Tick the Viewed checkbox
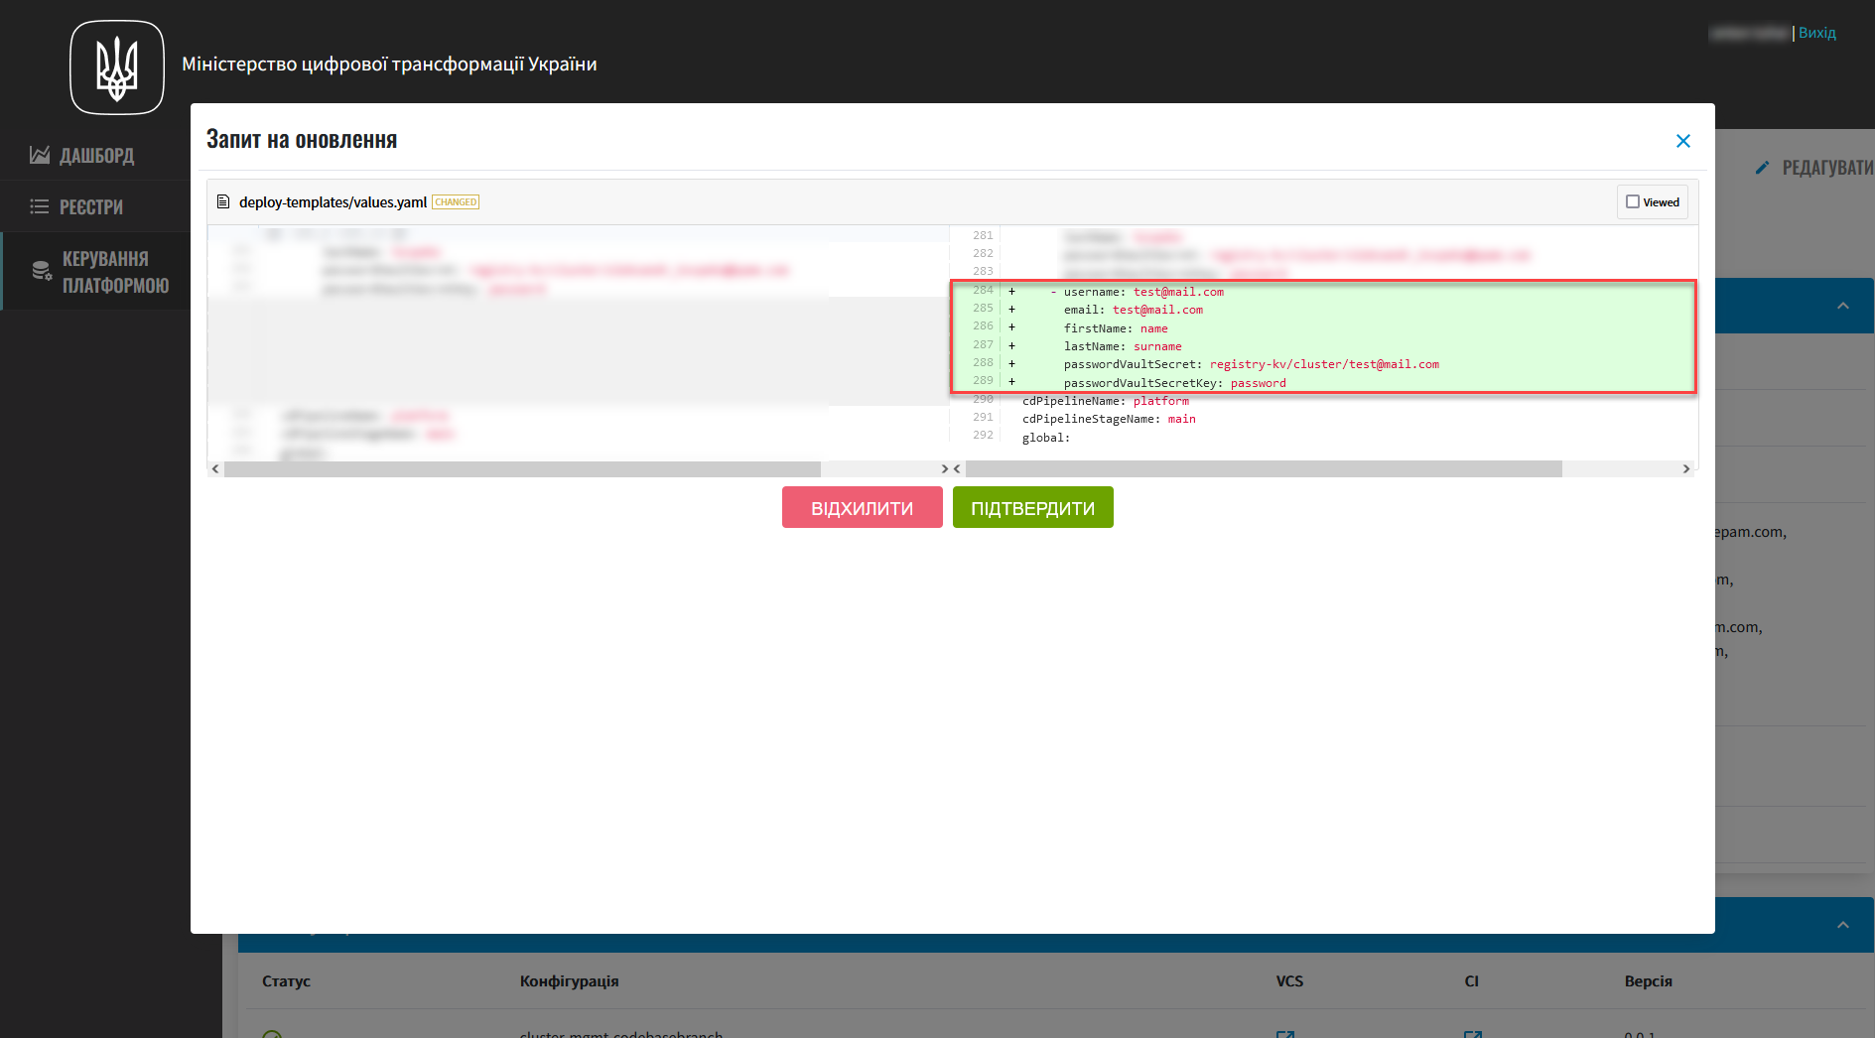Screen dimensions: 1875x1038 [1633, 201]
